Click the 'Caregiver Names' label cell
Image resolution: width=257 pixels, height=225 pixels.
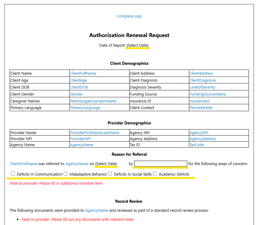click(x=40, y=101)
